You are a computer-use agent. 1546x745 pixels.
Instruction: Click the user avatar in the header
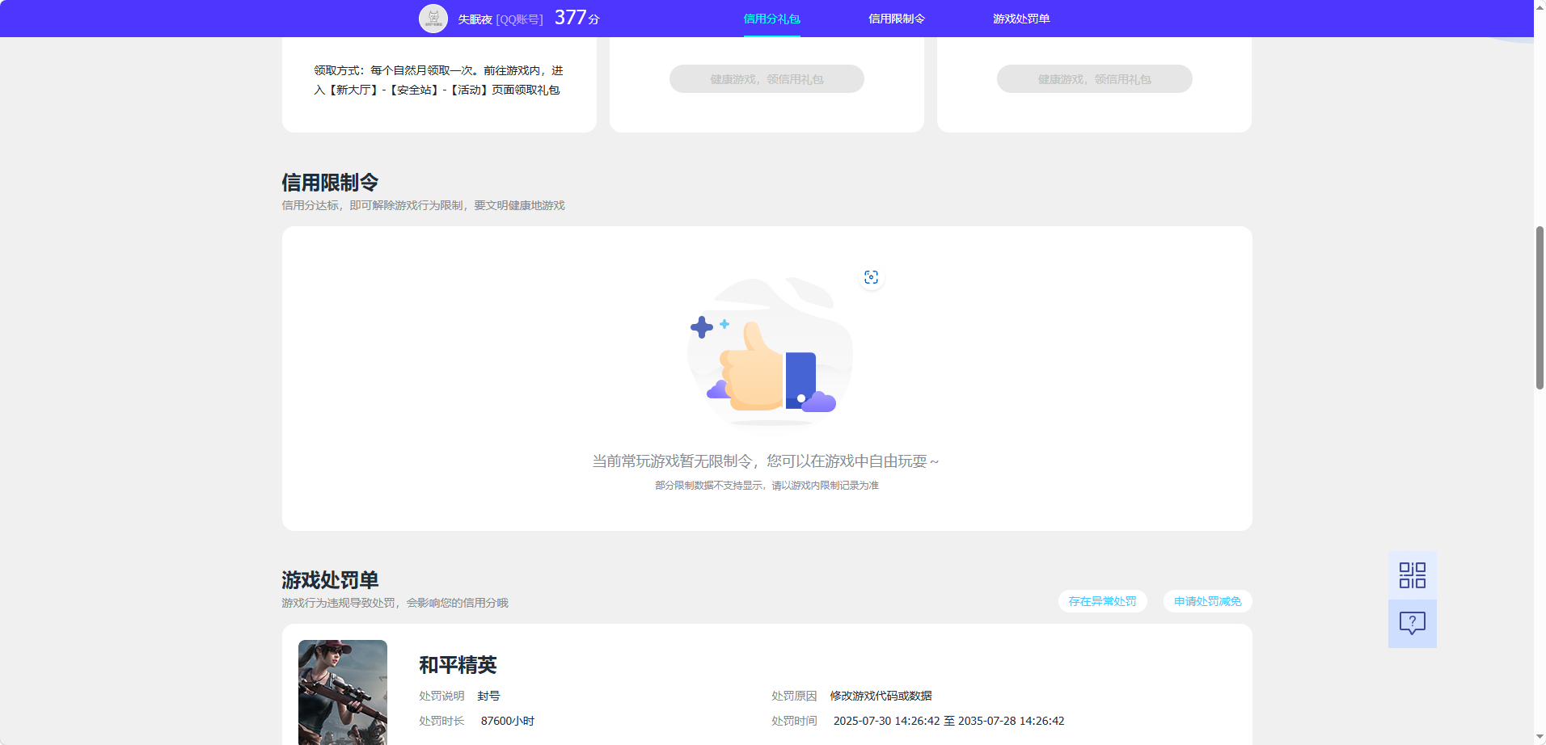(433, 18)
